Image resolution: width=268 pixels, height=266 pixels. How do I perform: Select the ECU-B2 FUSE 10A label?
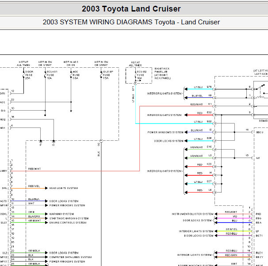click(x=142, y=75)
